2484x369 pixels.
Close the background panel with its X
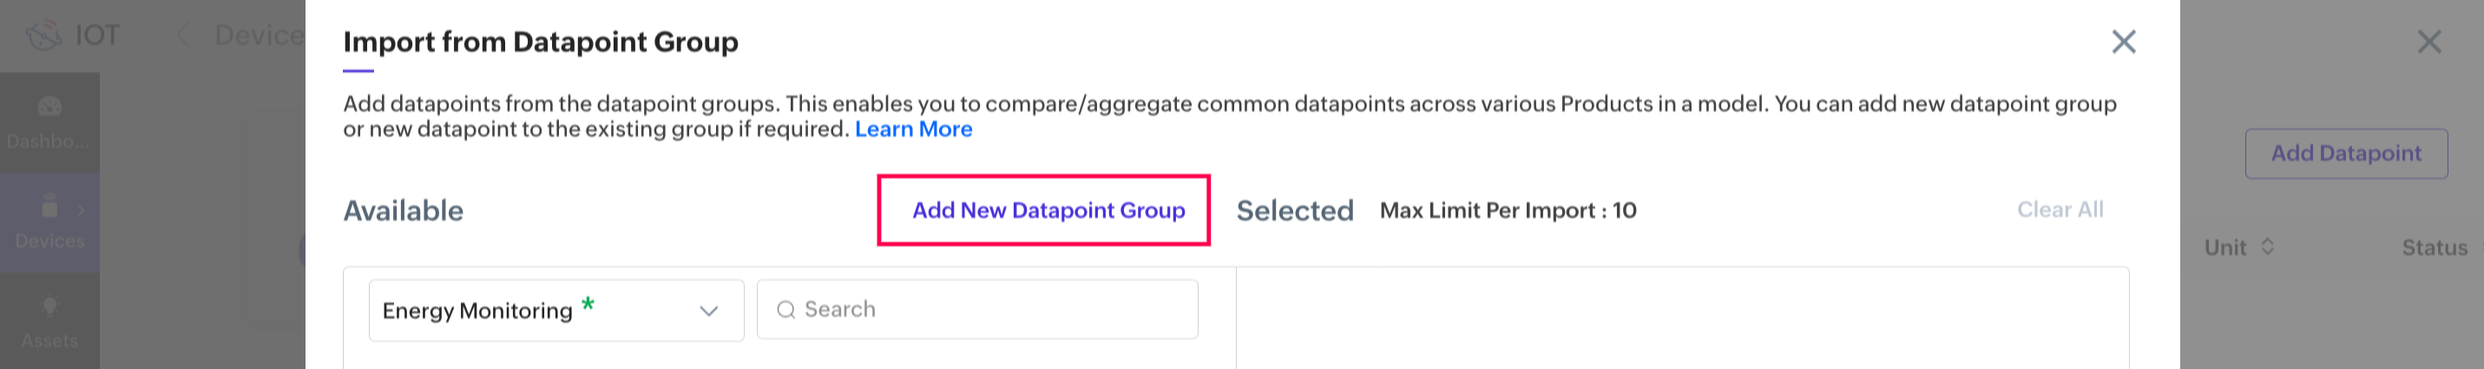(x=2429, y=42)
